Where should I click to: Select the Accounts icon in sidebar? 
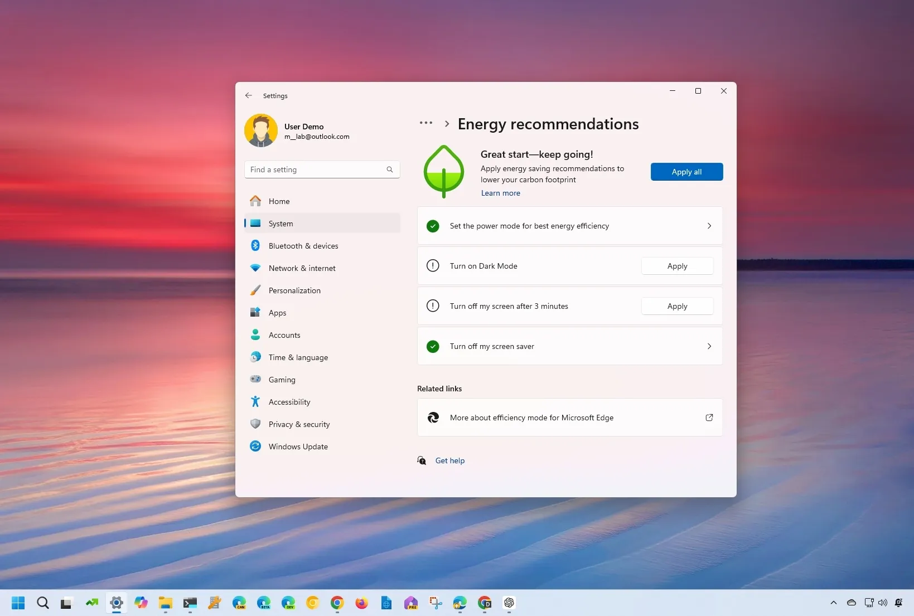(255, 334)
